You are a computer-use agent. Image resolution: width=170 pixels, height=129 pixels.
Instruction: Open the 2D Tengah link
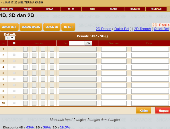[x=142, y=29]
